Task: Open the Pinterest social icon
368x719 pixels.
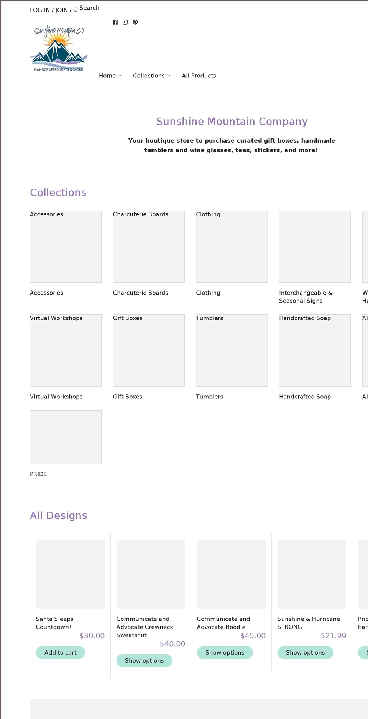Action: (135, 22)
